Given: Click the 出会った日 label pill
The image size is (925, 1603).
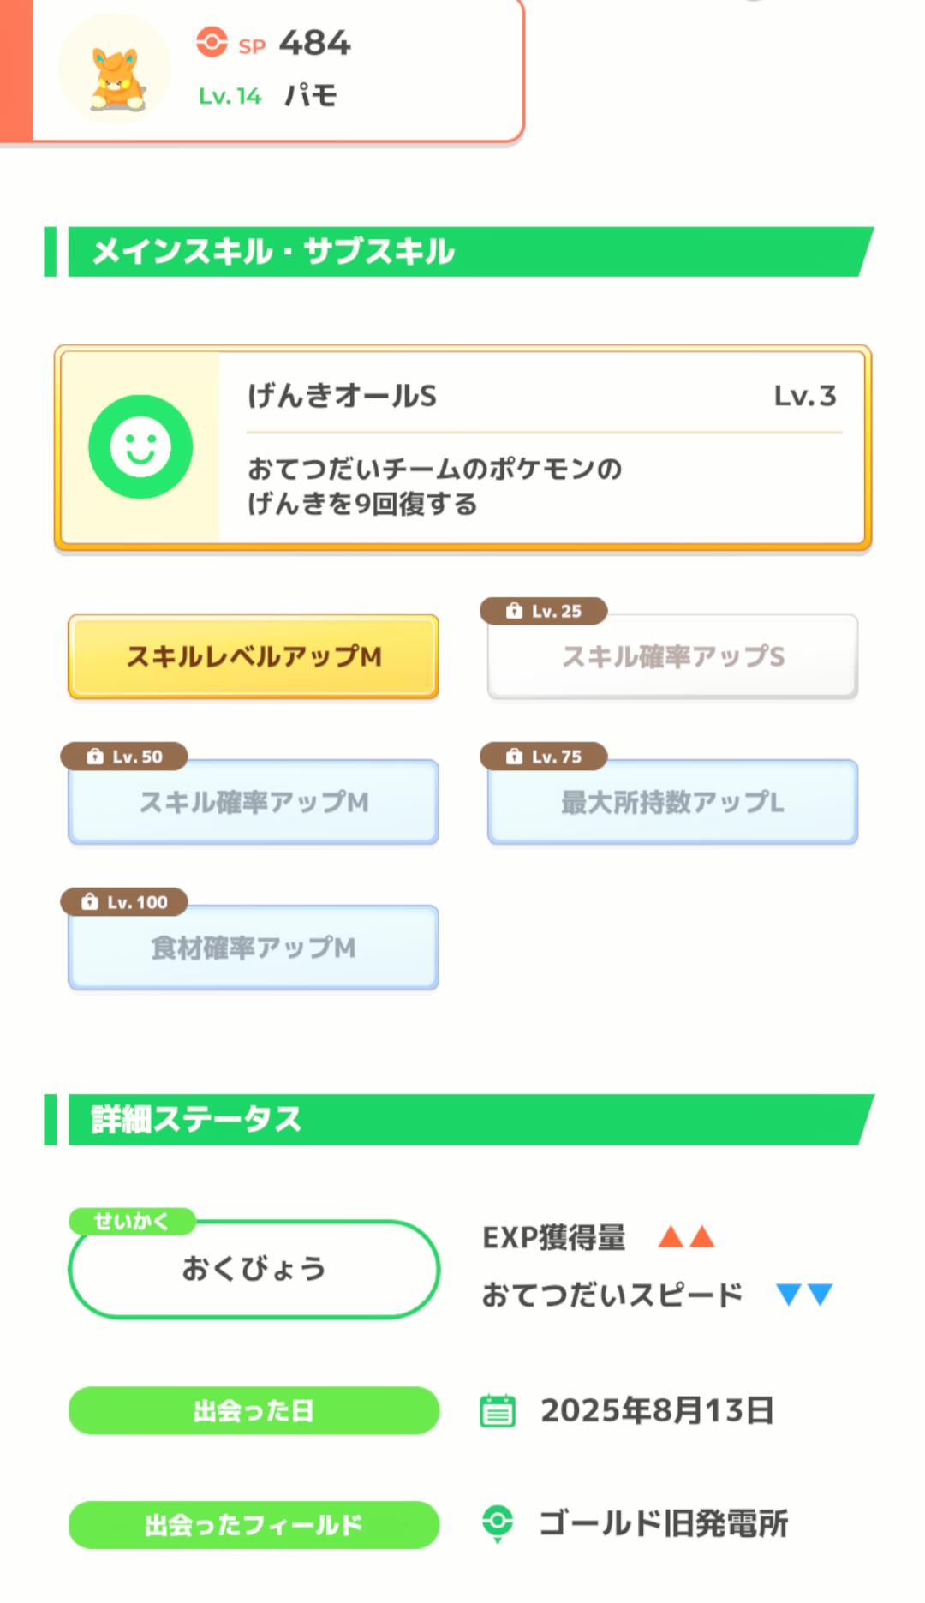Looking at the screenshot, I should 254,1410.
